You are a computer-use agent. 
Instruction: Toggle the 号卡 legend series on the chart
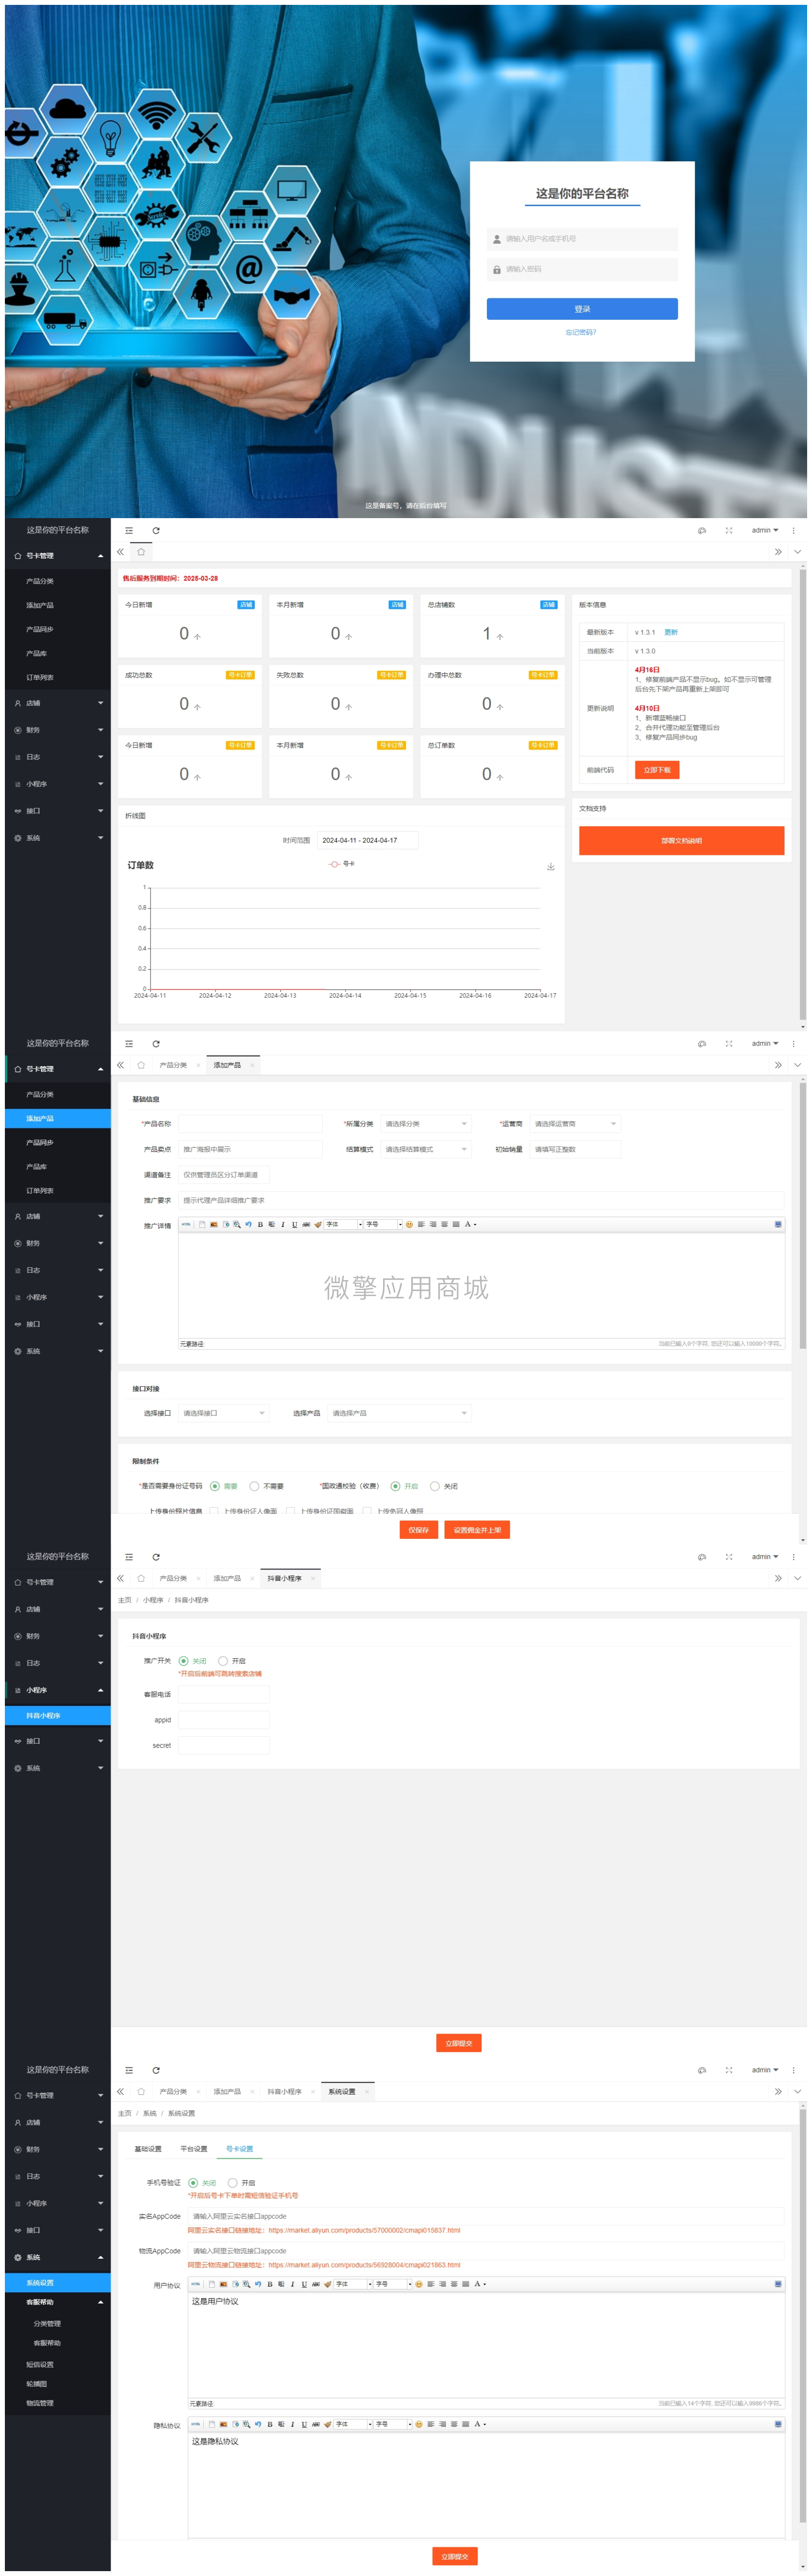pos(342,864)
